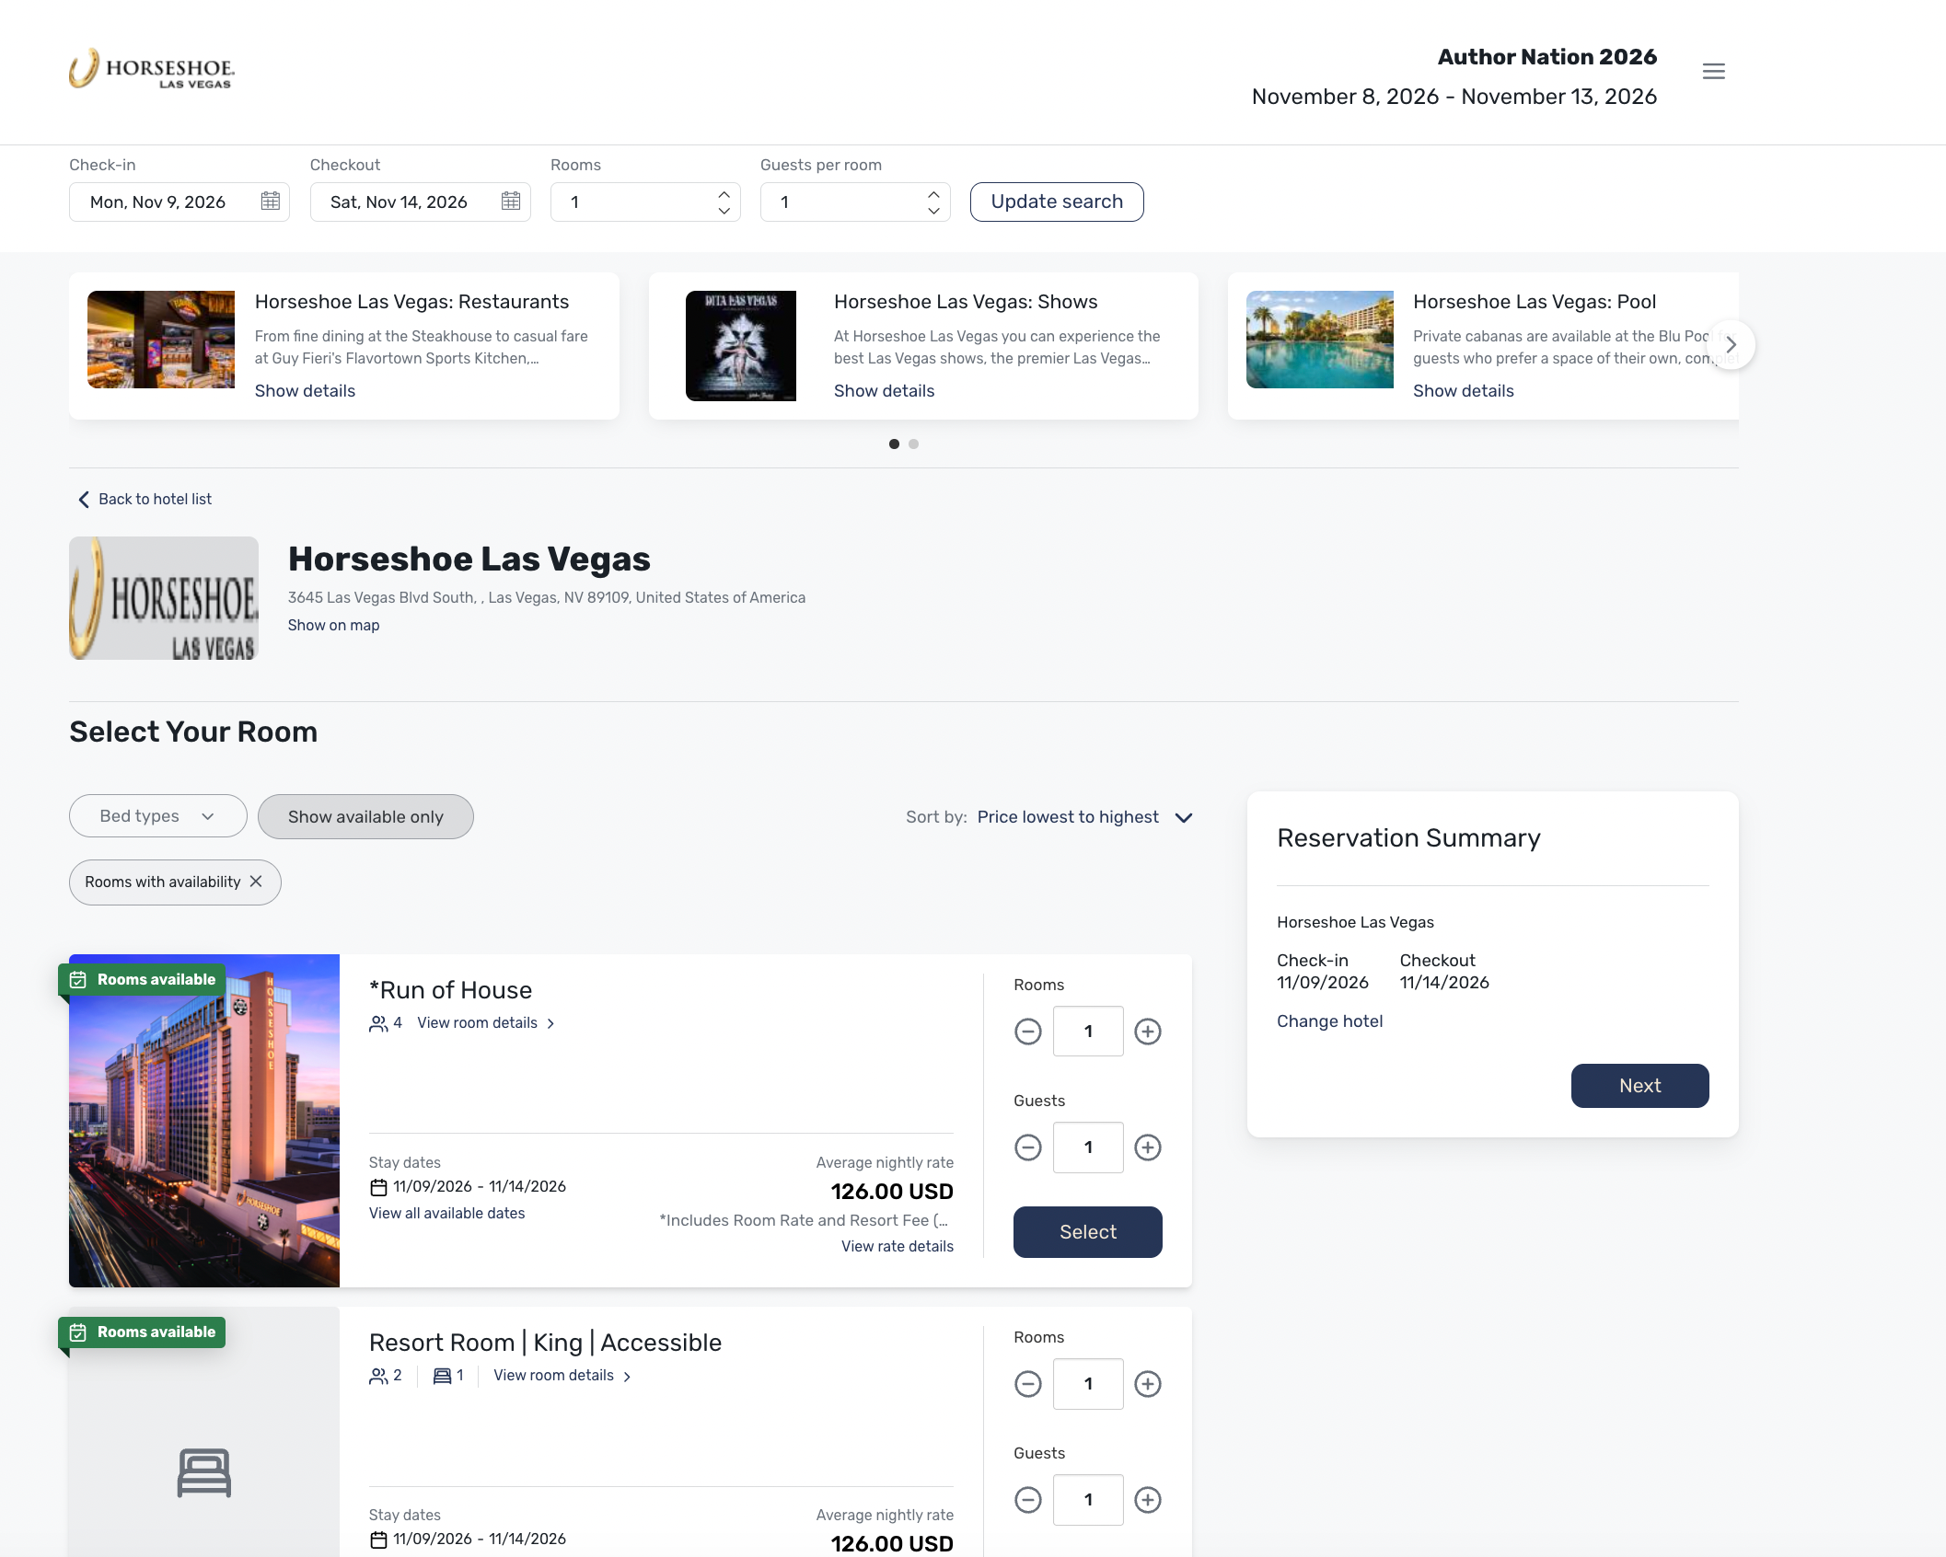Remove the Rooms with availability filter chip

point(257,882)
